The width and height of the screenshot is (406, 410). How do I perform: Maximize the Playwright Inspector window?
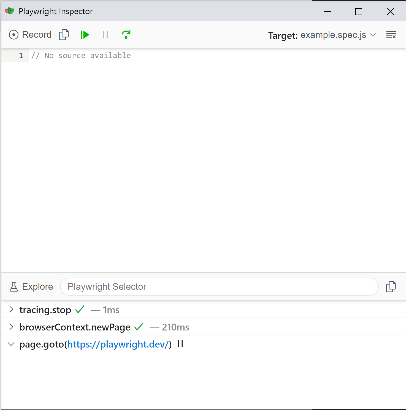359,12
